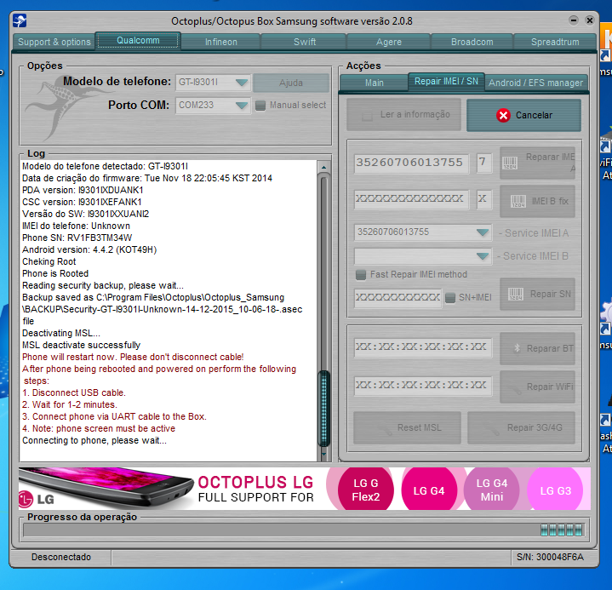Screen dimensions: 612x590
Task: Click the log scrollbar up arrow
Action: coord(323,167)
